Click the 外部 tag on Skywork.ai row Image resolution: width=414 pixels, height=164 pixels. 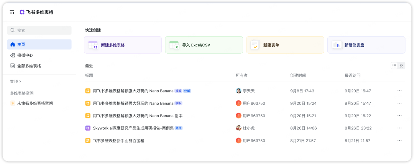coord(179,128)
